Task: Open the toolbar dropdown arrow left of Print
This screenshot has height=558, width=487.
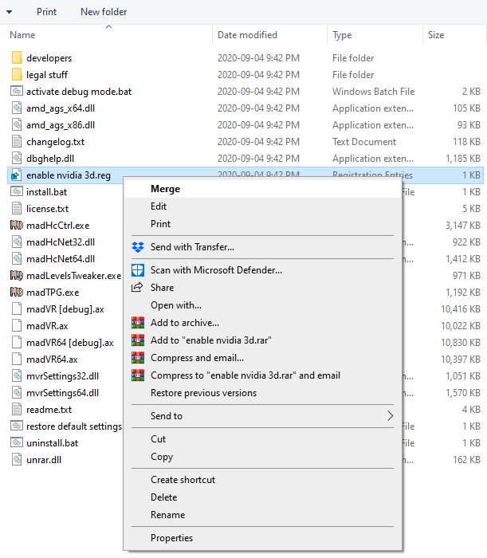Action: click(x=10, y=12)
